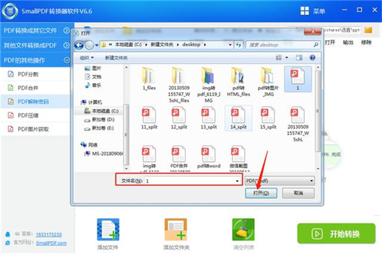
Task: Click the 清空列表 broom icon
Action: 243,229
